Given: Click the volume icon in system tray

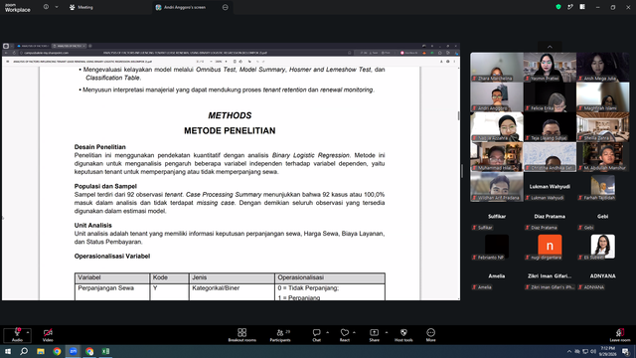Looking at the screenshot, I should pos(593,351).
